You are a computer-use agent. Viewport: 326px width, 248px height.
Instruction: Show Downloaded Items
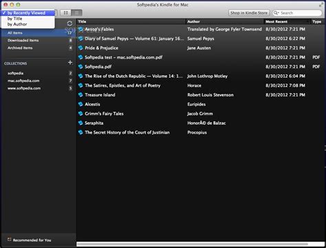pyautogui.click(x=23, y=41)
